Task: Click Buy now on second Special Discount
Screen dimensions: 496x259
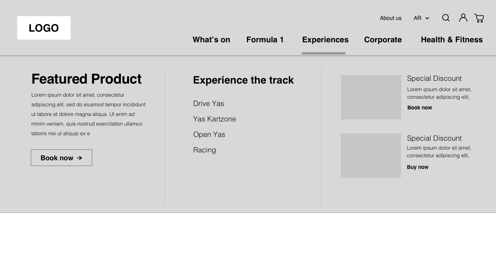Action: (x=417, y=167)
